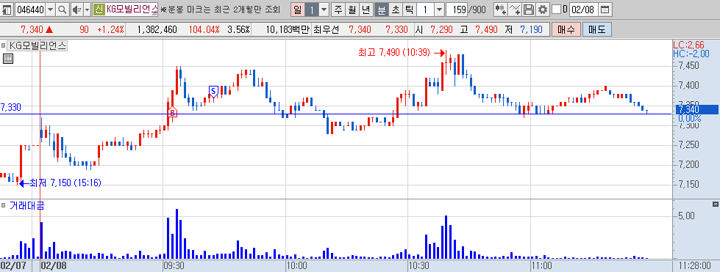This screenshot has height=272, width=720.
Task: Select the 월 monthly period button
Action: pyautogui.click(x=352, y=9)
